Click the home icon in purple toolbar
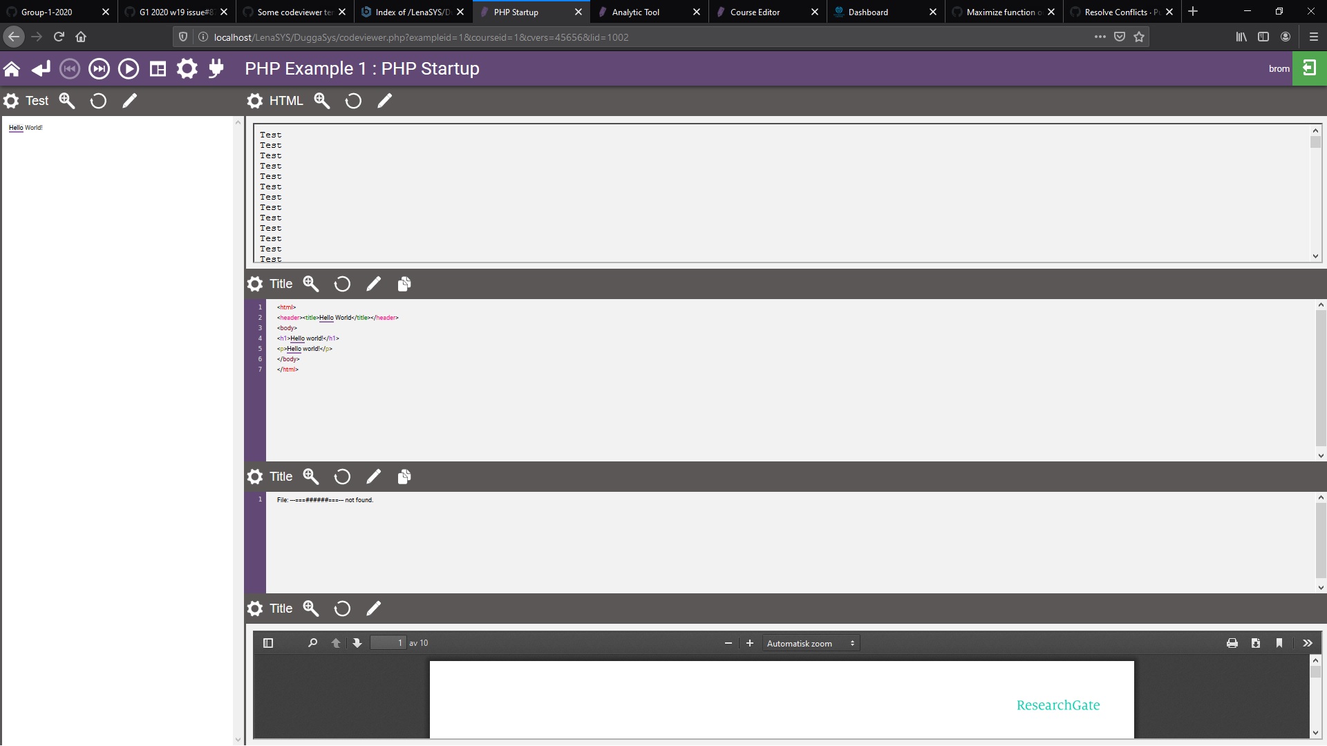 12,68
